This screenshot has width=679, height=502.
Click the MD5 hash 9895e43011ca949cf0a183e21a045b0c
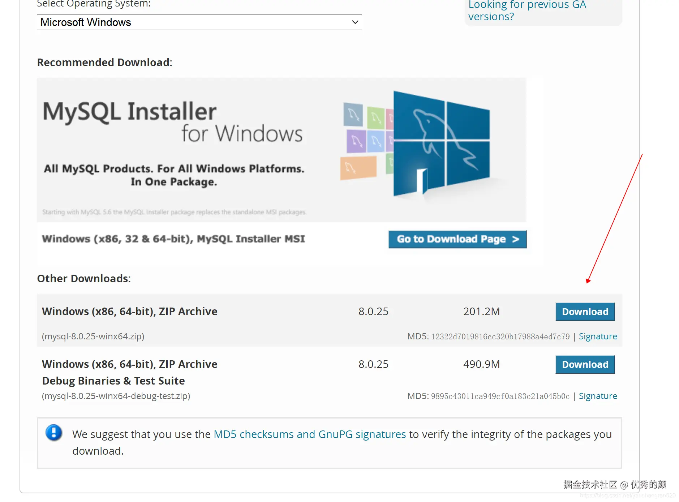500,396
